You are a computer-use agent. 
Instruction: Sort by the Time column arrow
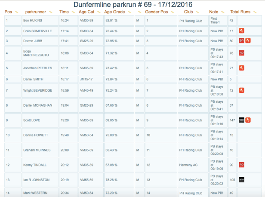[73, 12]
